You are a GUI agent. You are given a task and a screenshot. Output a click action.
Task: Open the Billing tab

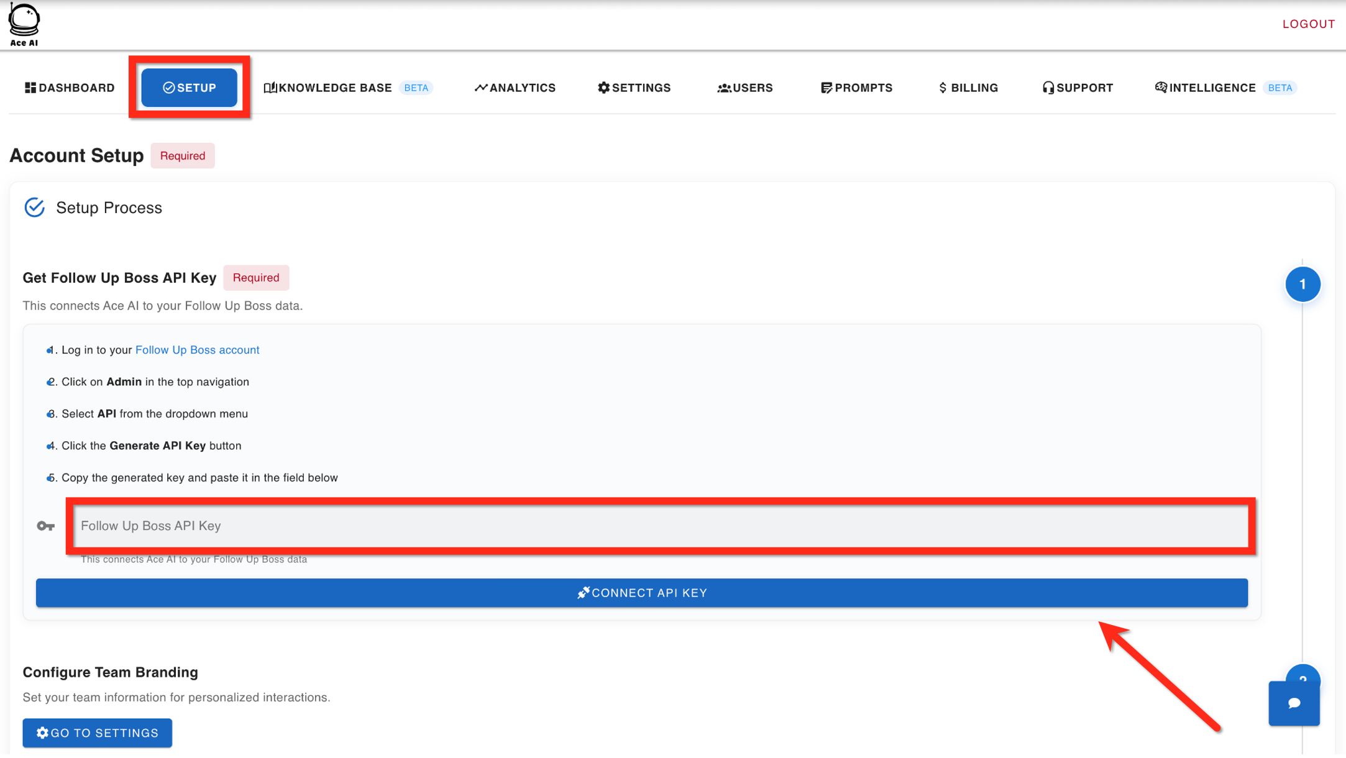968,88
